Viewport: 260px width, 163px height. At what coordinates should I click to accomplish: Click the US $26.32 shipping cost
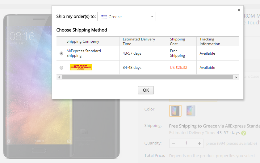178,68
